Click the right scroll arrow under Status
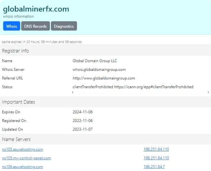211x171 pixels. click(x=208, y=92)
